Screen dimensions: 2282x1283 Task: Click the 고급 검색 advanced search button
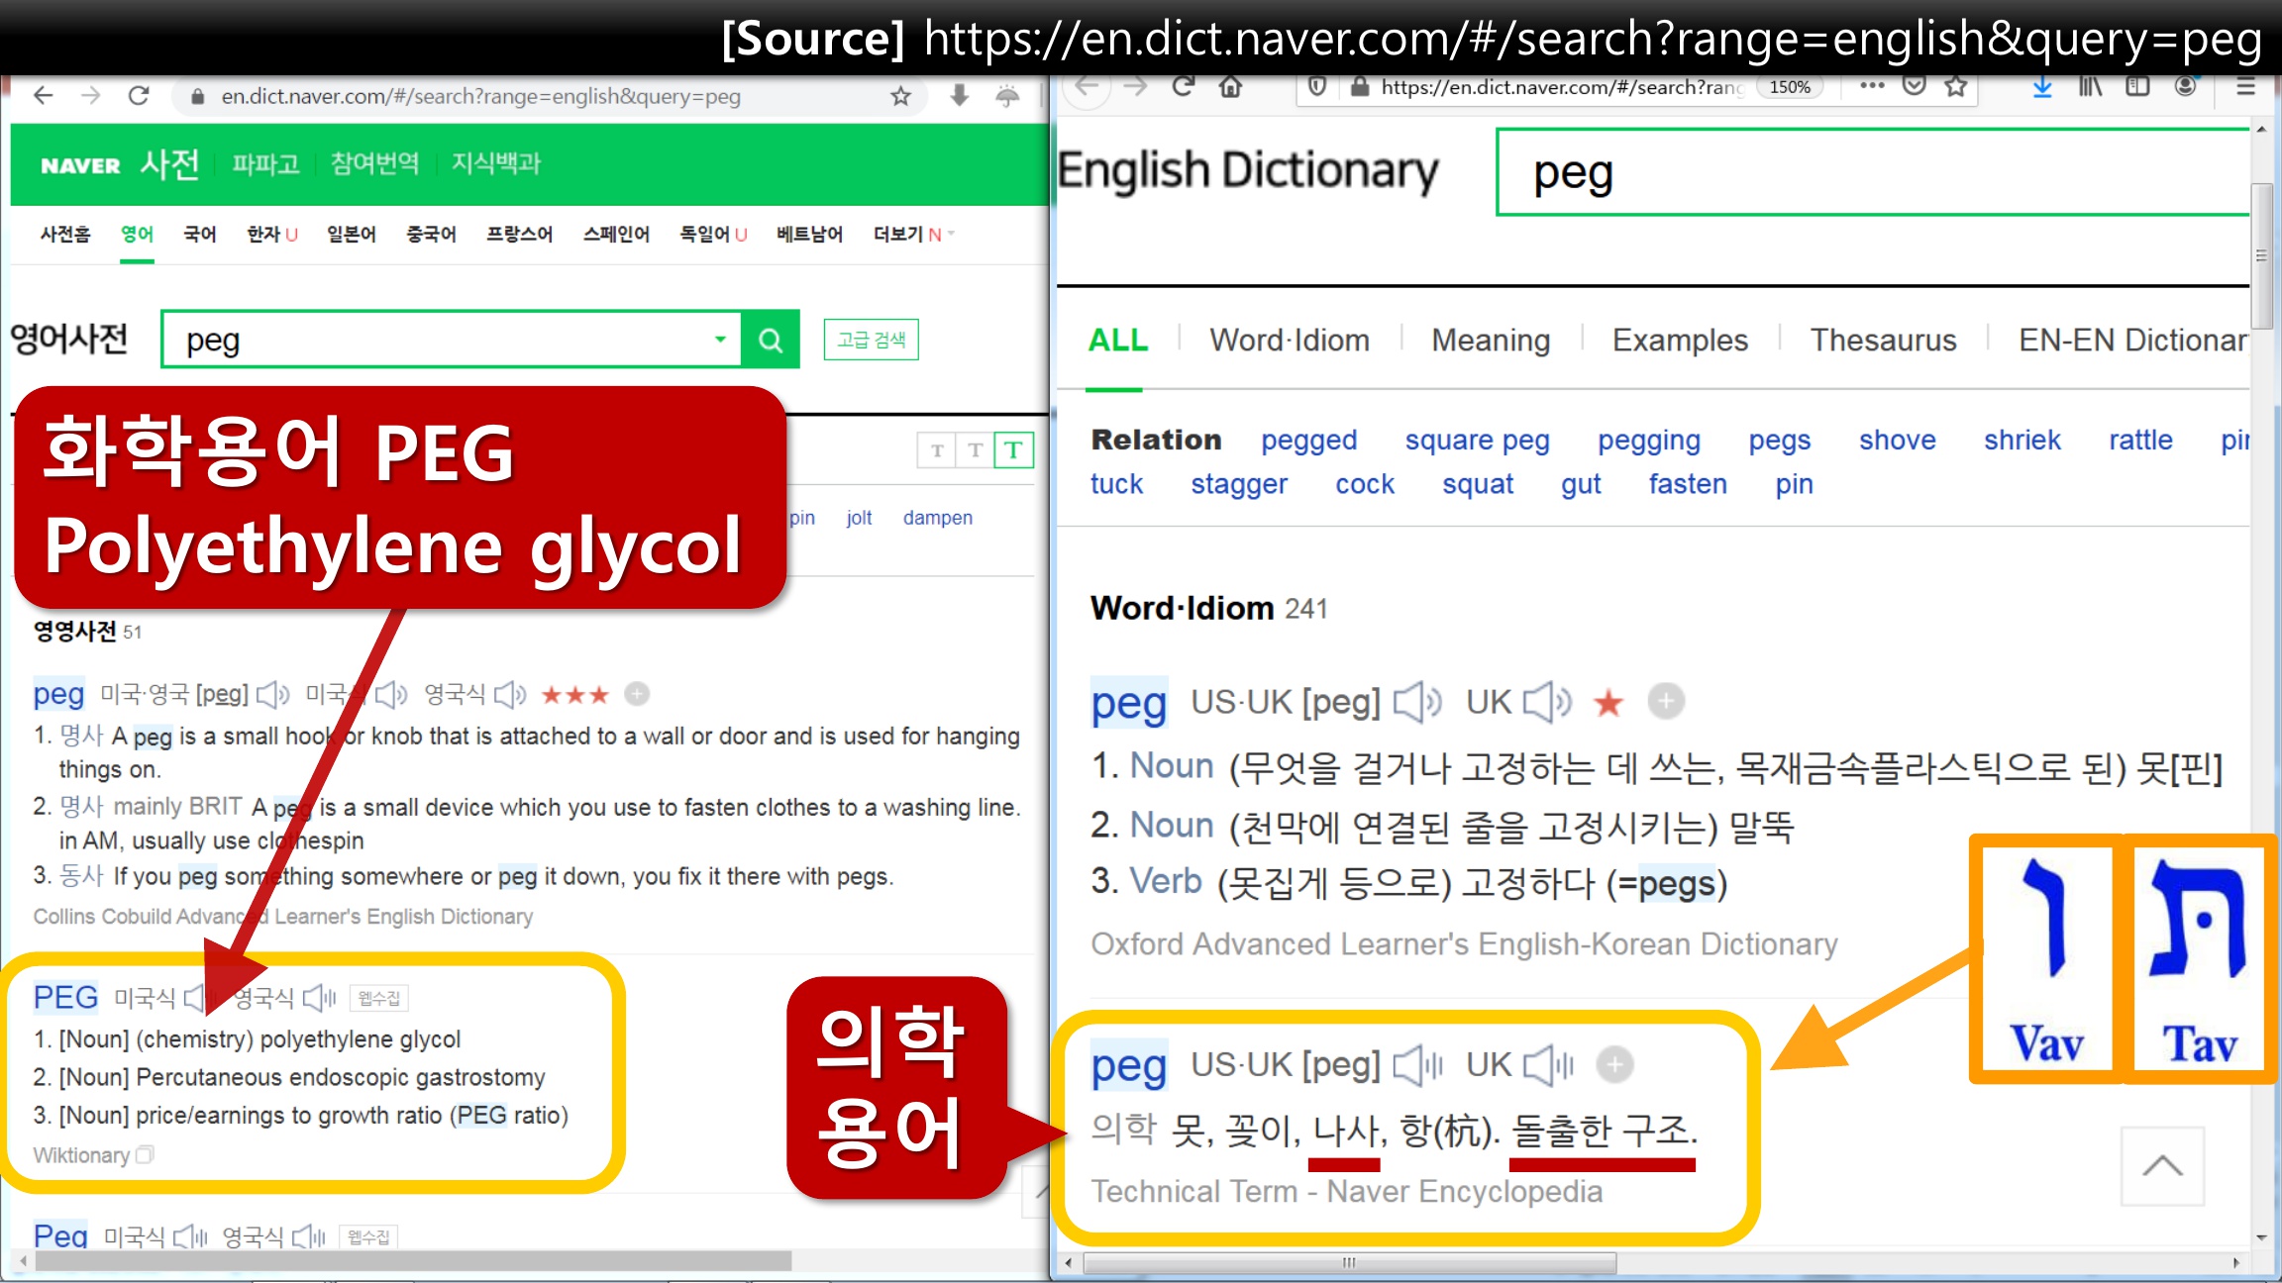pos(871,340)
